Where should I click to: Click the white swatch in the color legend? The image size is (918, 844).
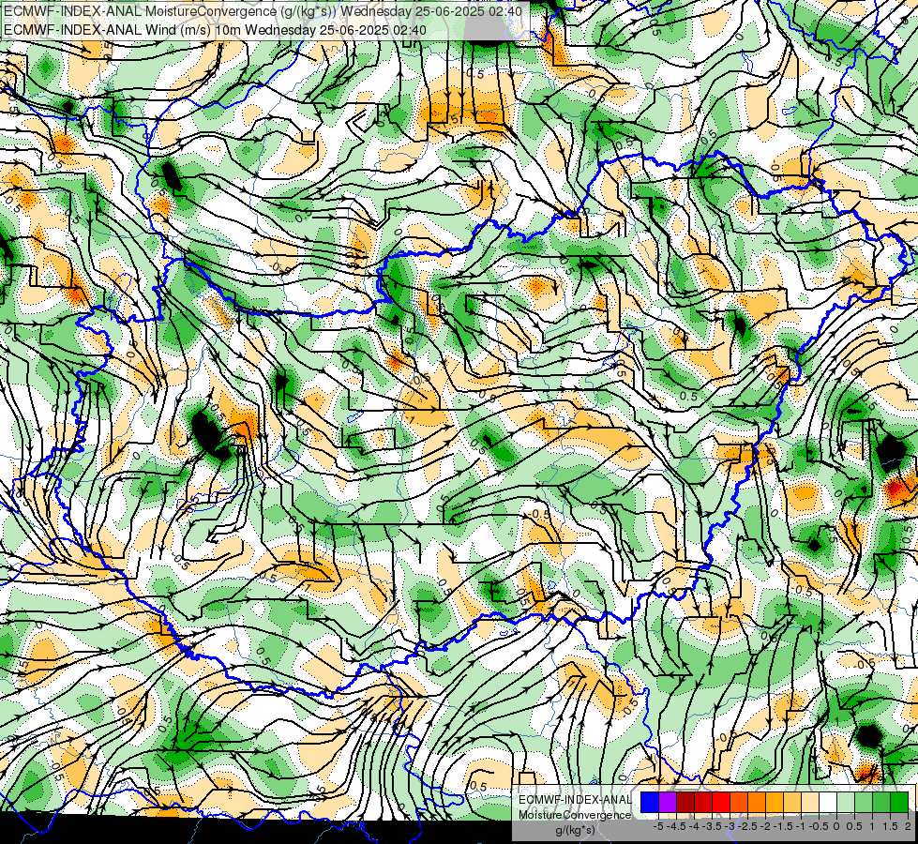(828, 802)
